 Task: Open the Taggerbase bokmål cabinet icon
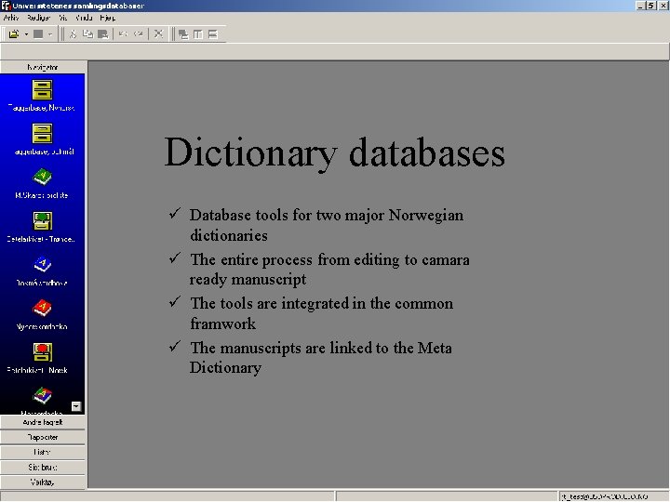(42, 134)
